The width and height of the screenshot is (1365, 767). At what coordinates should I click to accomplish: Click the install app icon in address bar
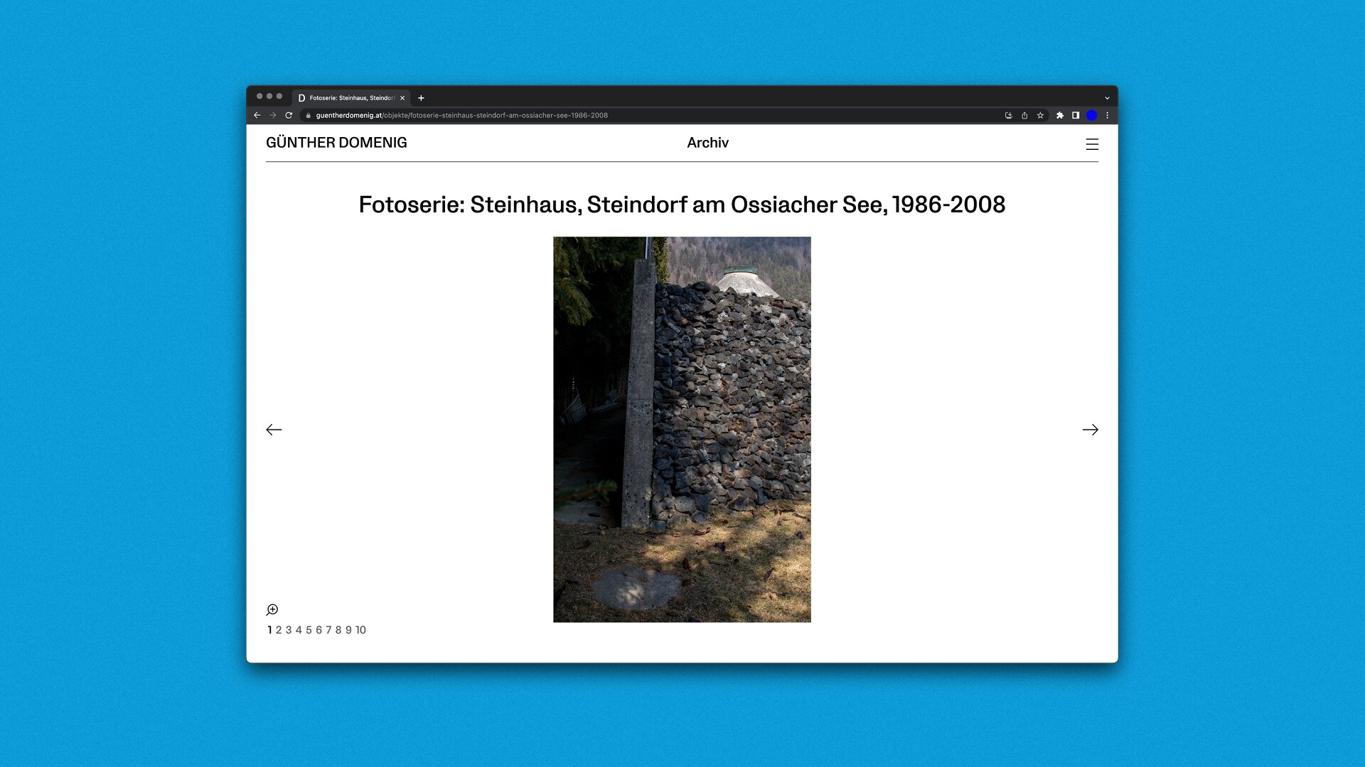point(1008,115)
